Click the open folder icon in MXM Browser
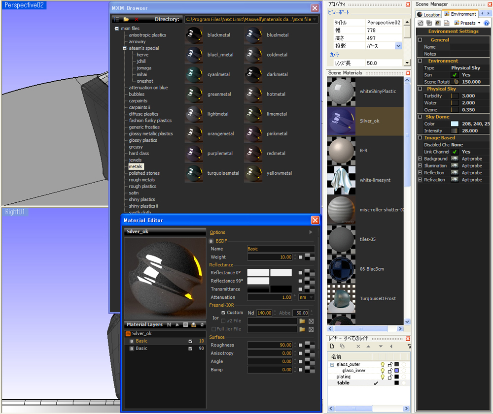 126,19
